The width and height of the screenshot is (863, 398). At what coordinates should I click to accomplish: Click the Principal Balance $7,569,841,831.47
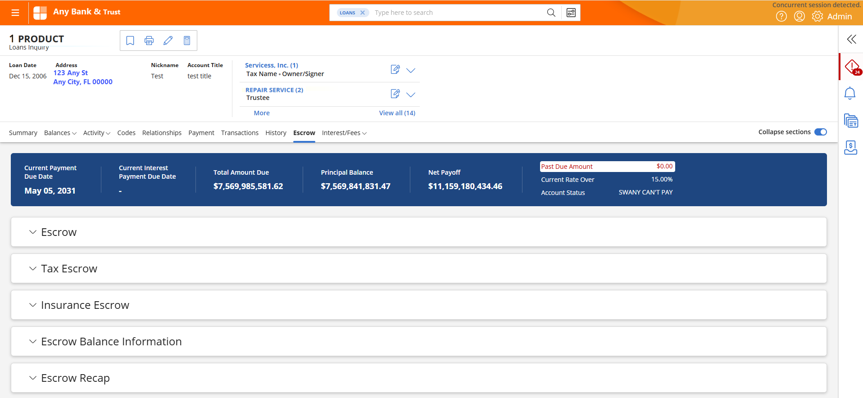[355, 186]
